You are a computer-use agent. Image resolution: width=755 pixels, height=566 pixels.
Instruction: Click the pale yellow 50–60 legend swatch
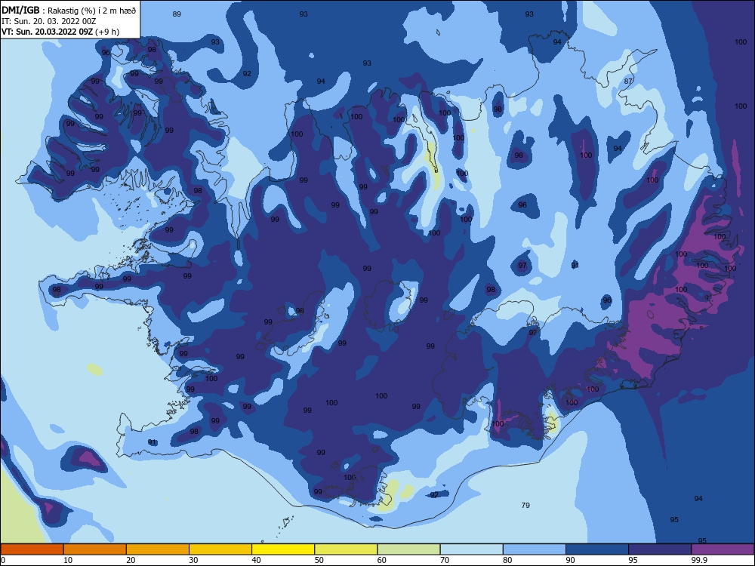click(347, 549)
